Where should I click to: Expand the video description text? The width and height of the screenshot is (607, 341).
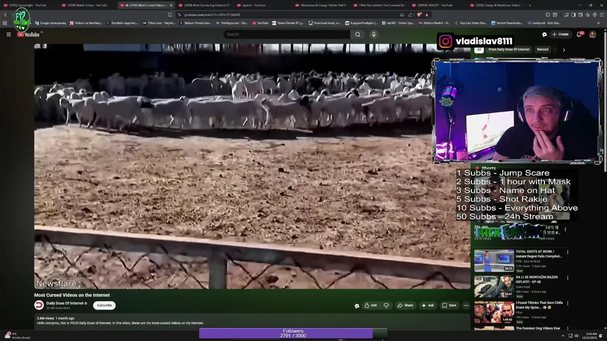pyautogui.click(x=120, y=323)
